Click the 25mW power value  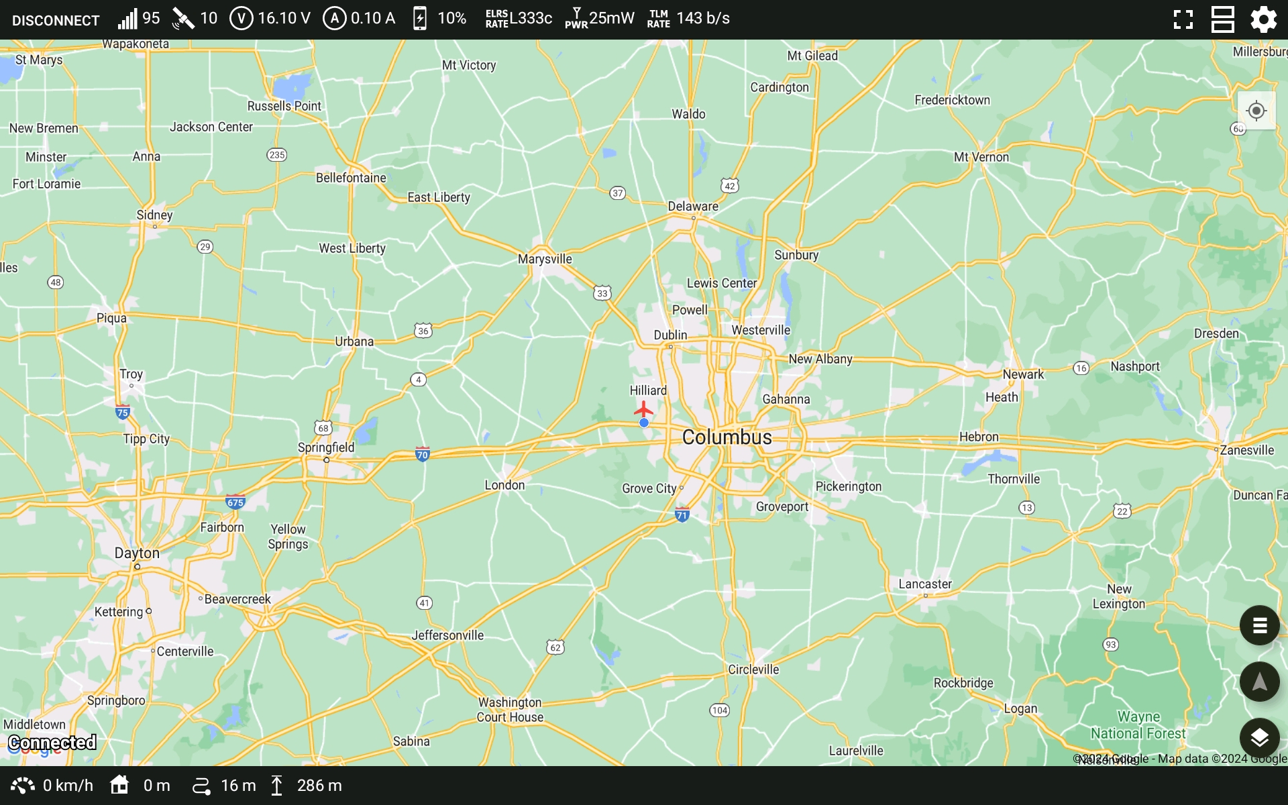(x=611, y=18)
